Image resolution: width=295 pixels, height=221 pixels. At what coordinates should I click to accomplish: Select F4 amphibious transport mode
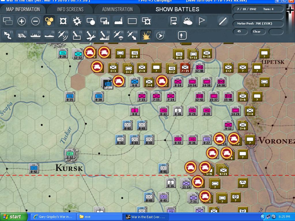click(x=49, y=35)
